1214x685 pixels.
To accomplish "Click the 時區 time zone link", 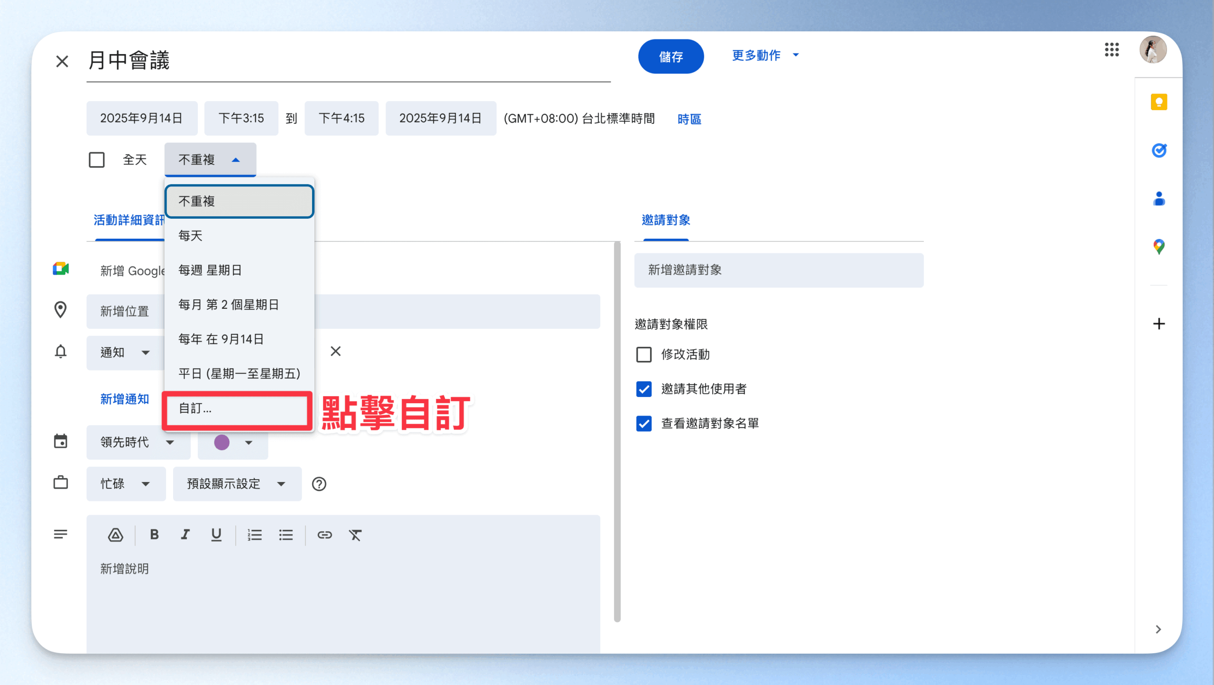I will 689,119.
